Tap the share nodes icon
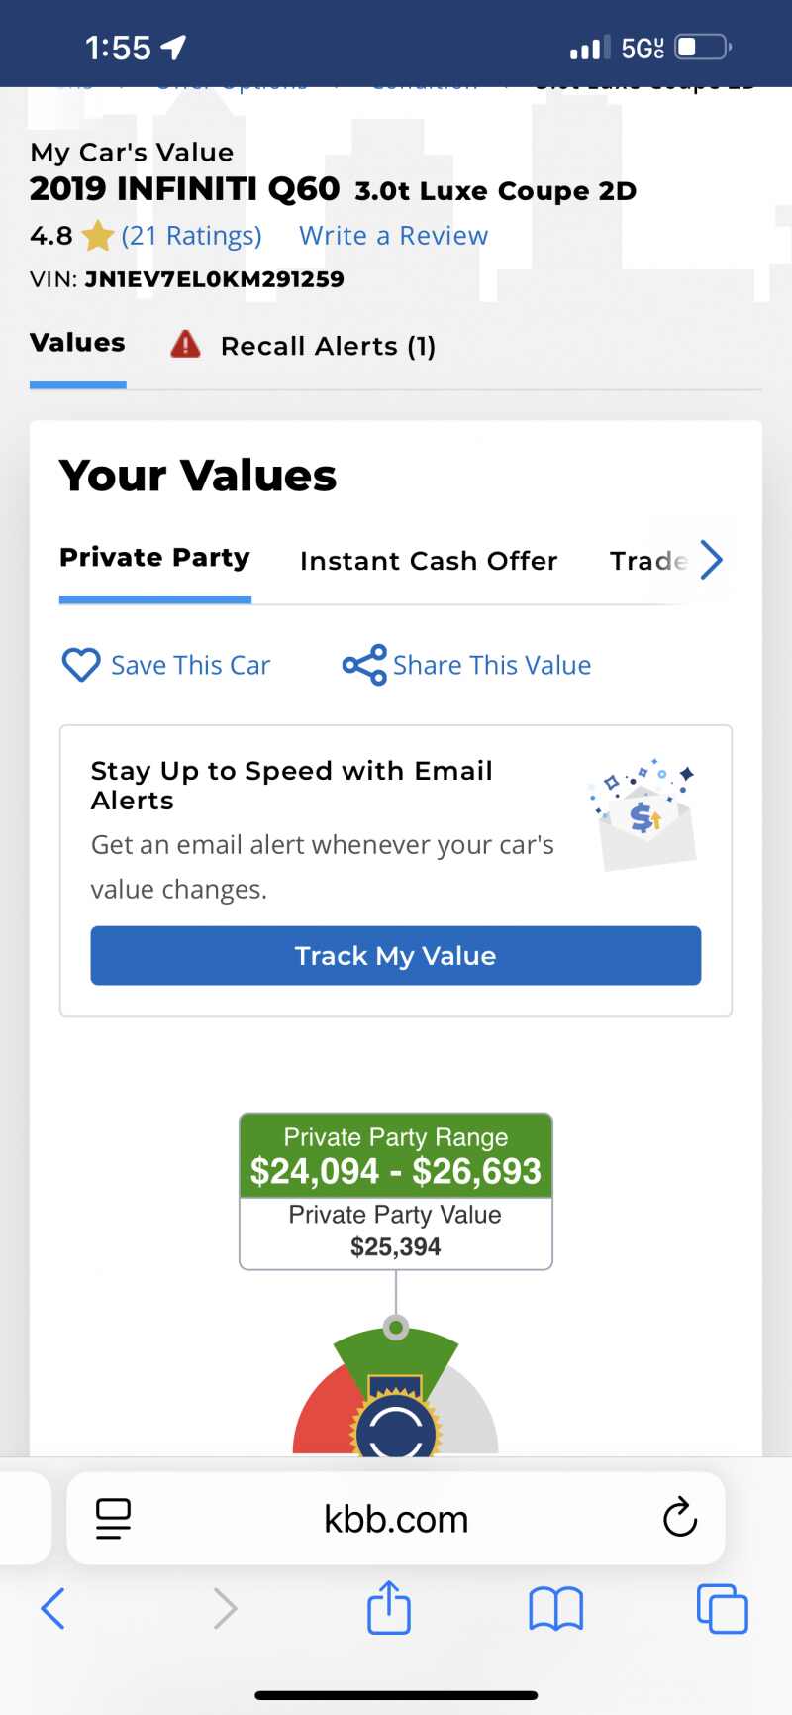The image size is (792, 1715). pos(363,665)
